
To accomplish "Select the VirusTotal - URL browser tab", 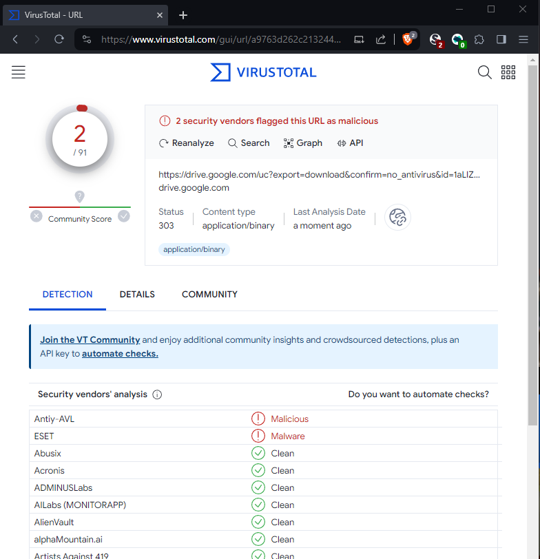I will tap(85, 15).
